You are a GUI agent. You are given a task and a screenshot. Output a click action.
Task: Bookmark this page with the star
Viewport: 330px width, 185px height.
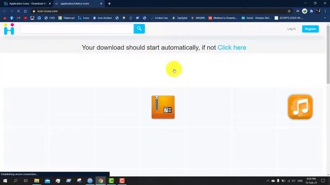tap(289, 11)
